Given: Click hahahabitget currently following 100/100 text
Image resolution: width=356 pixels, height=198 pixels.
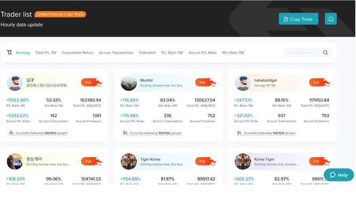Looking at the screenshot, I should (x=269, y=133).
